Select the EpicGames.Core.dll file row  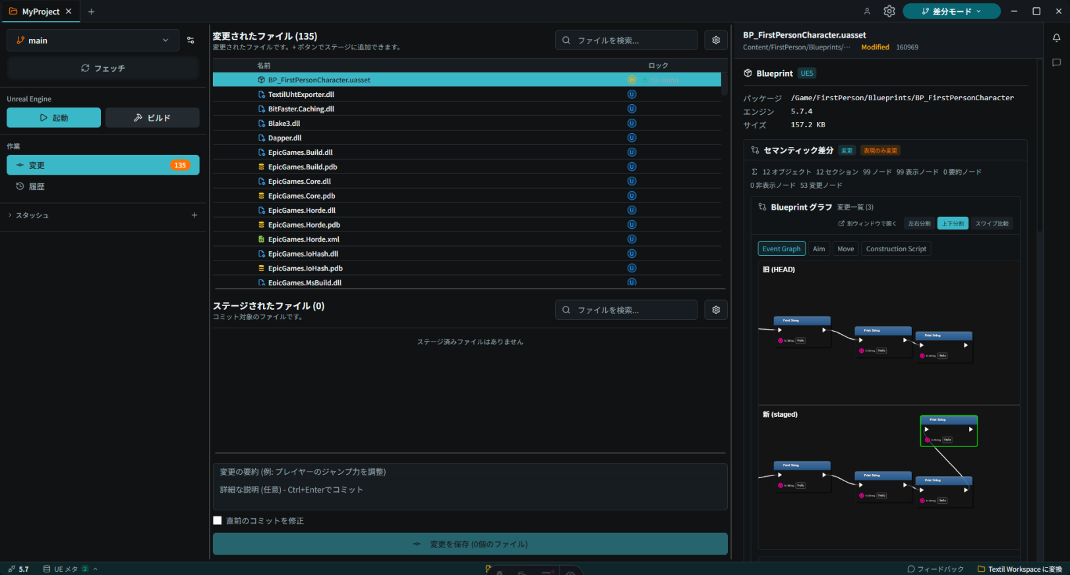467,181
